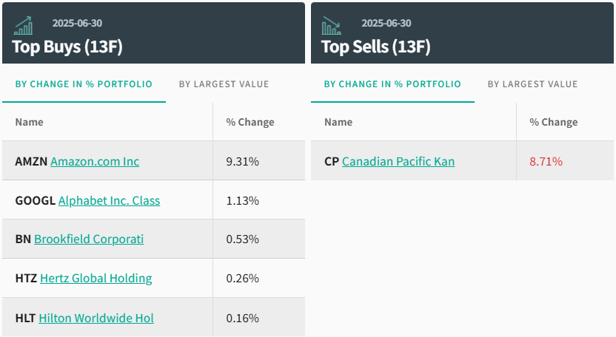This screenshot has height=337, width=616.
Task: Click the % Change column header in Top Buys
Action: coord(250,122)
